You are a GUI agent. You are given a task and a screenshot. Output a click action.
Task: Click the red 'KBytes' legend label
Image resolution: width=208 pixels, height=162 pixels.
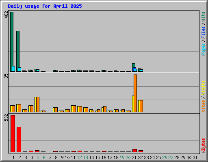[204, 145]
